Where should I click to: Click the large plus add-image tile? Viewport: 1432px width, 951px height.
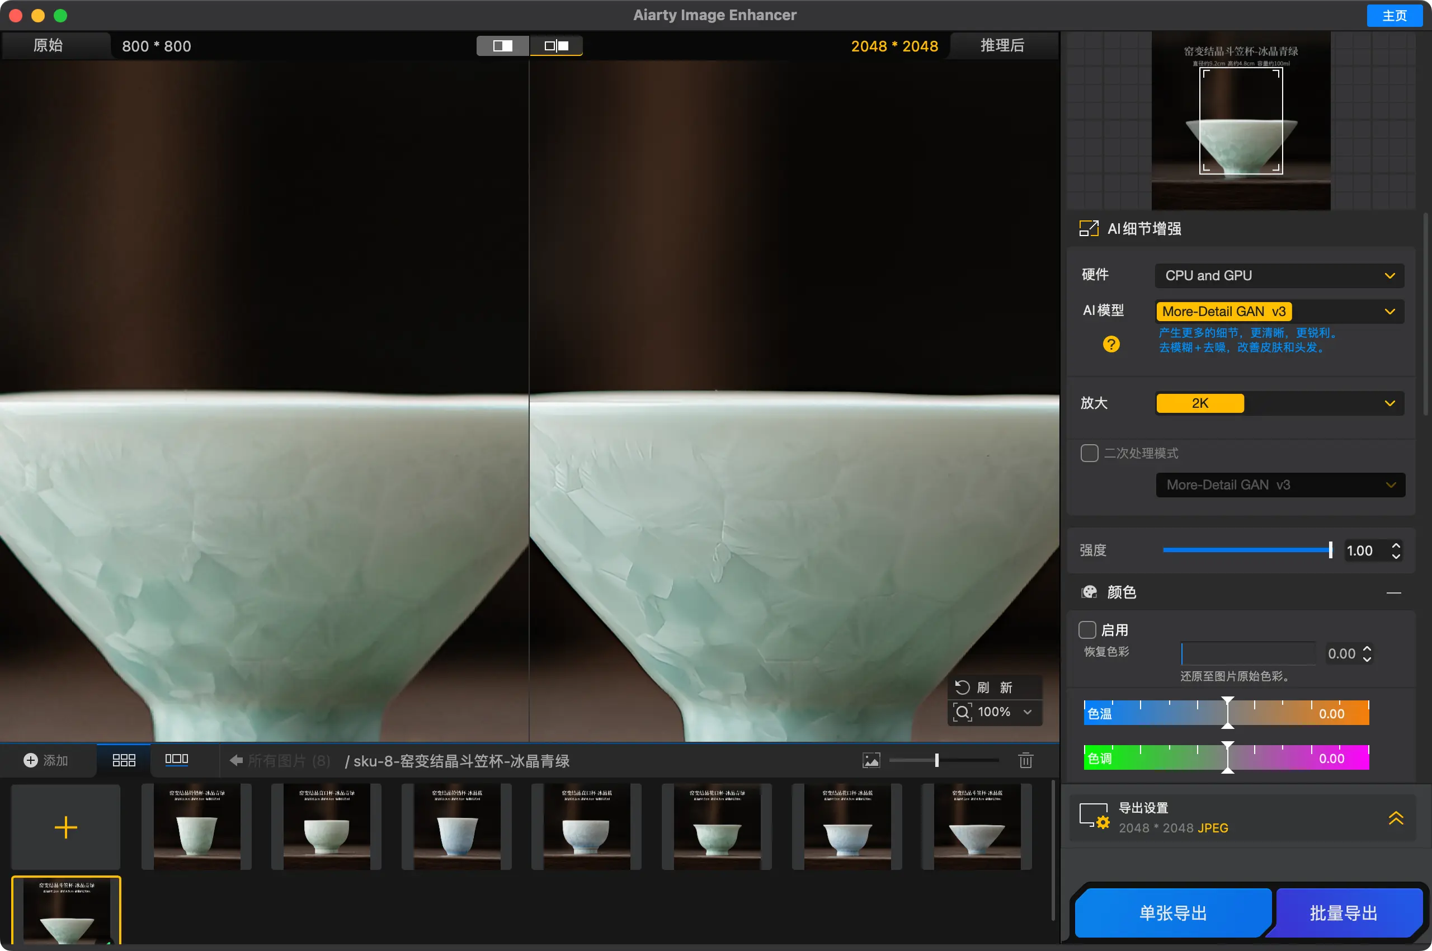tap(65, 827)
